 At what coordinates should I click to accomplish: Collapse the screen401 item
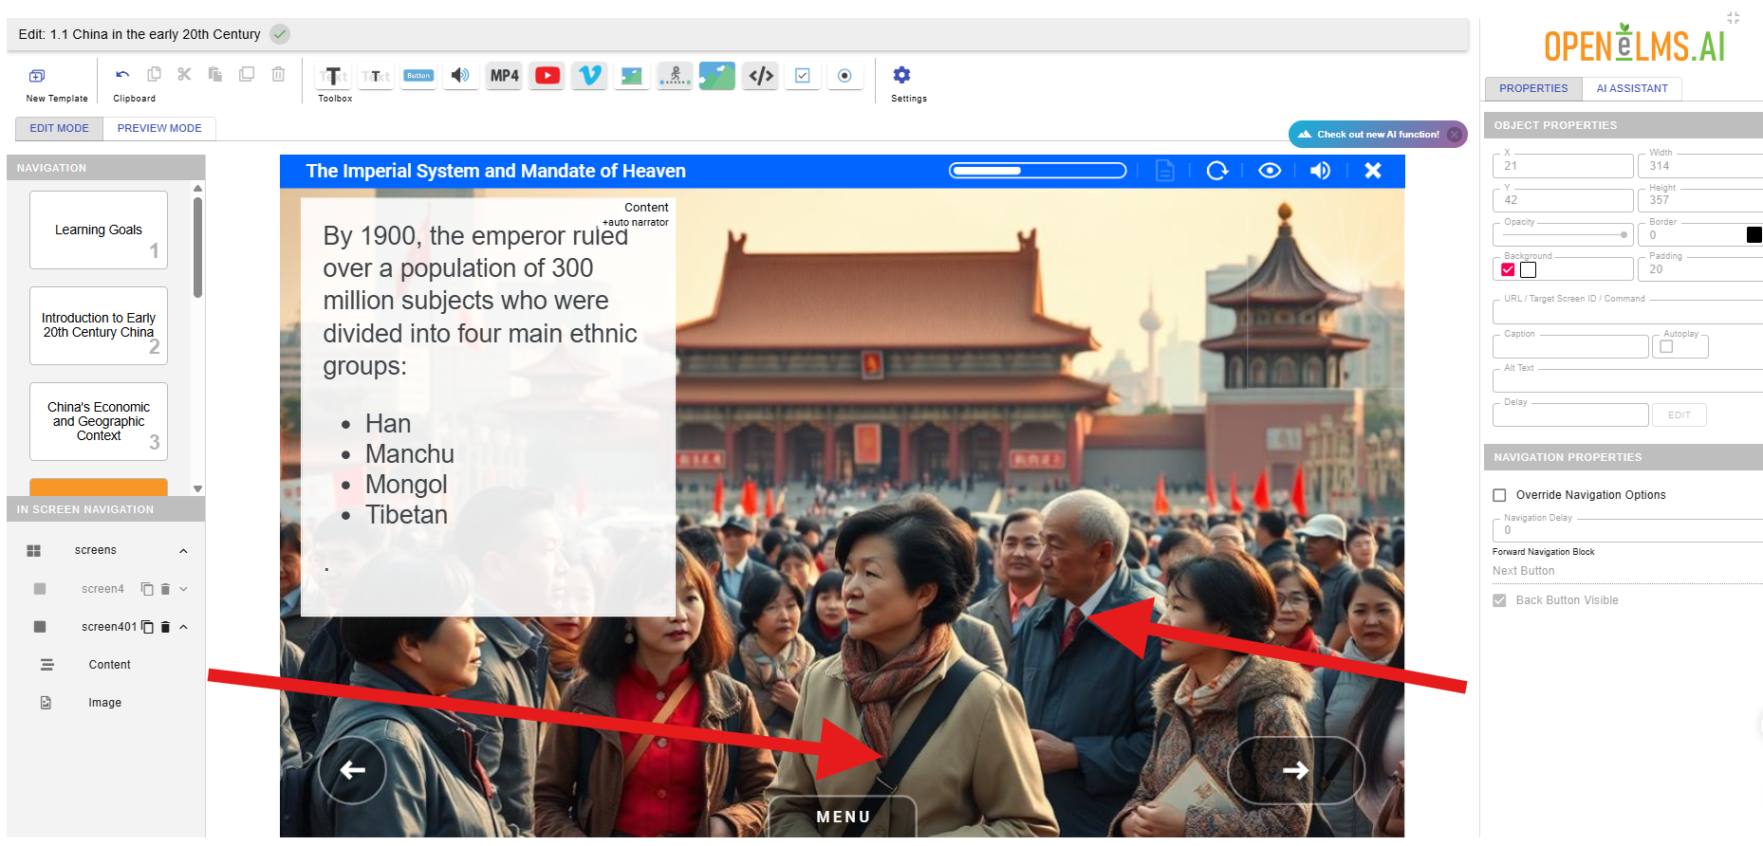pyautogui.click(x=183, y=627)
